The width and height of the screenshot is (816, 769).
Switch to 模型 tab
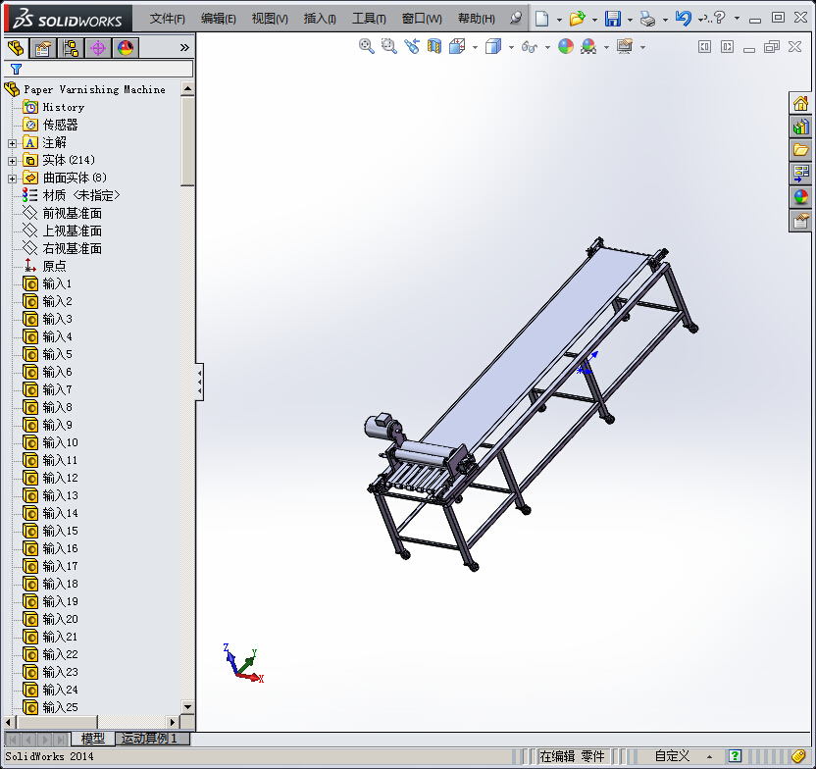(93, 739)
